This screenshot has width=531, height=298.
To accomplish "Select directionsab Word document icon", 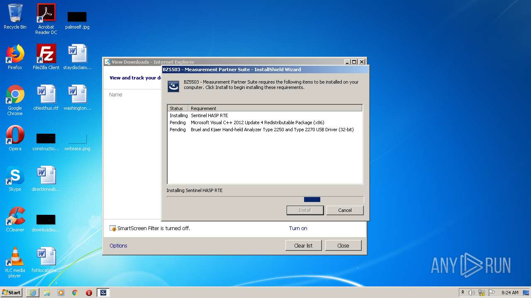I will pos(46,179).
